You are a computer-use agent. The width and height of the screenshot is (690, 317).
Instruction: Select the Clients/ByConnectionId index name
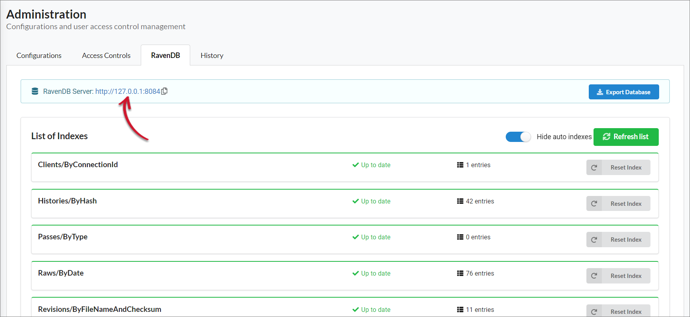click(x=78, y=165)
